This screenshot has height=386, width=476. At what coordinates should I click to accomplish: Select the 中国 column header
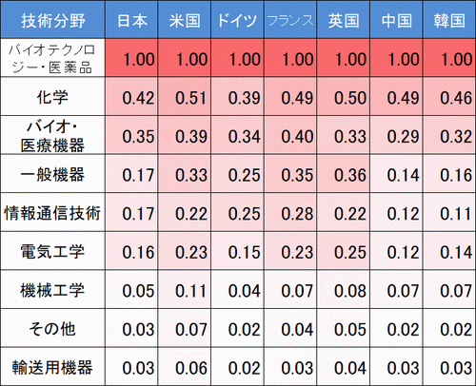396,20
